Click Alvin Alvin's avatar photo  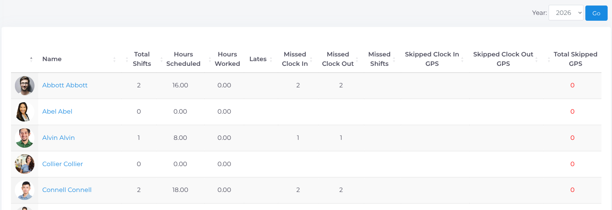coord(25,138)
